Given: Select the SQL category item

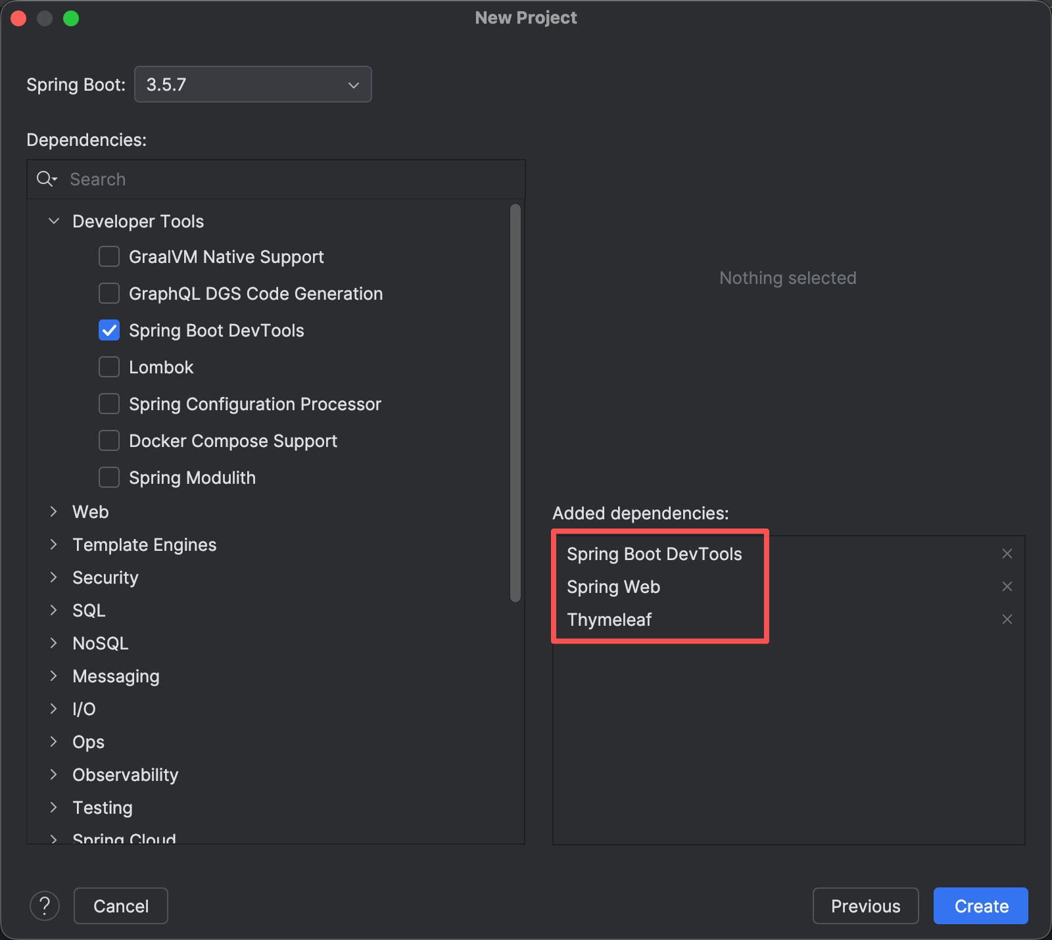Looking at the screenshot, I should click(x=89, y=610).
